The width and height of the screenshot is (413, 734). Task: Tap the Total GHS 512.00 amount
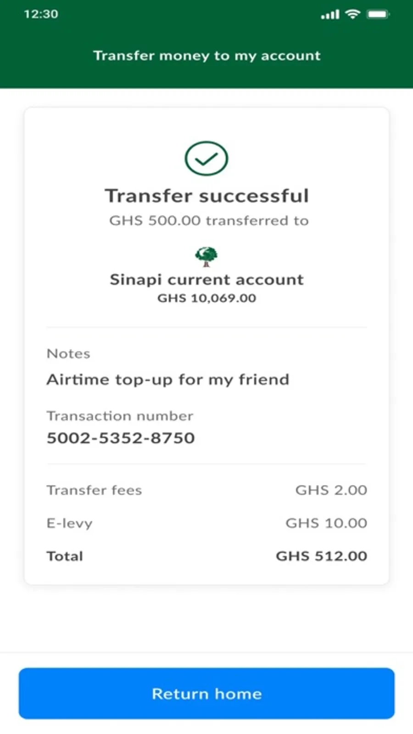coord(321,556)
